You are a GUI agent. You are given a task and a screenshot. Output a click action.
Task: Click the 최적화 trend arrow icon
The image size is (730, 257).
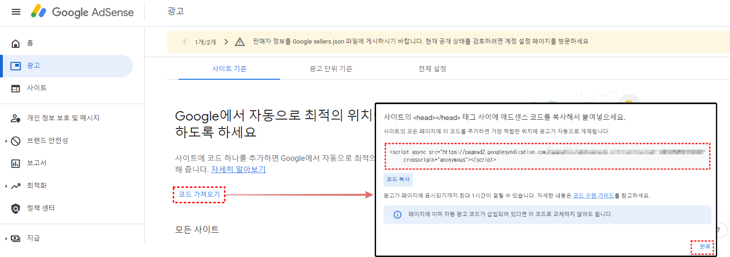click(x=16, y=186)
